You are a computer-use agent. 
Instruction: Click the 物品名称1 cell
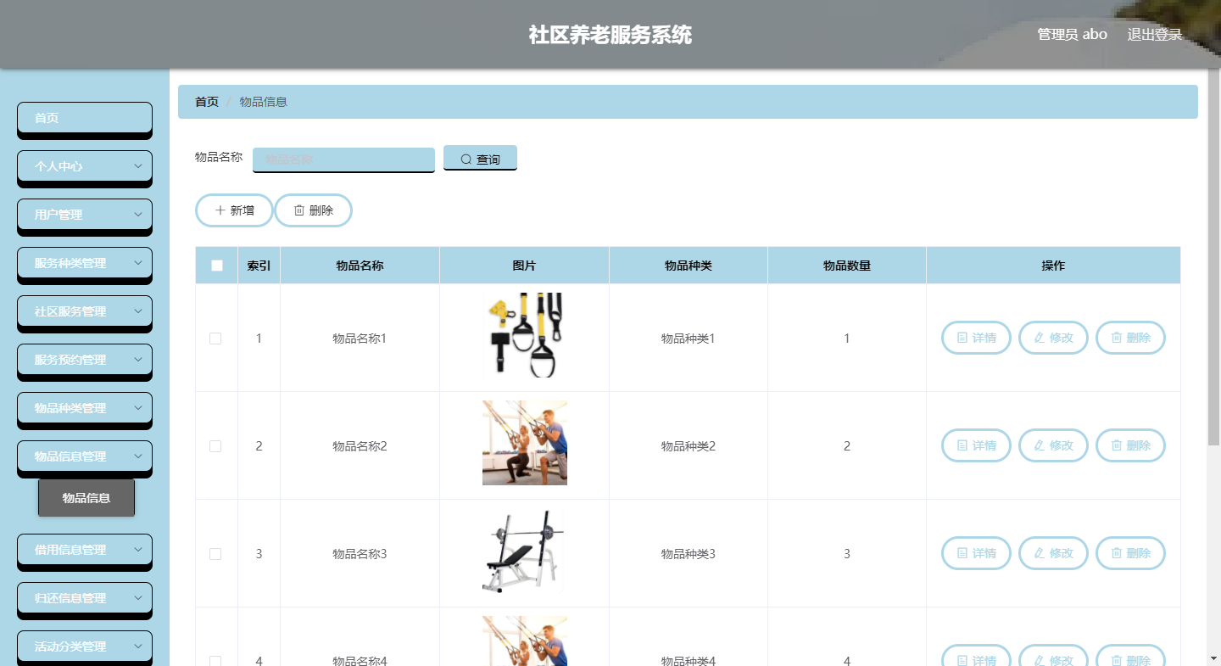[360, 339]
